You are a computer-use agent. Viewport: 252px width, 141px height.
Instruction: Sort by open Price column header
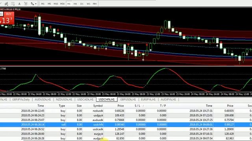(x=120, y=106)
